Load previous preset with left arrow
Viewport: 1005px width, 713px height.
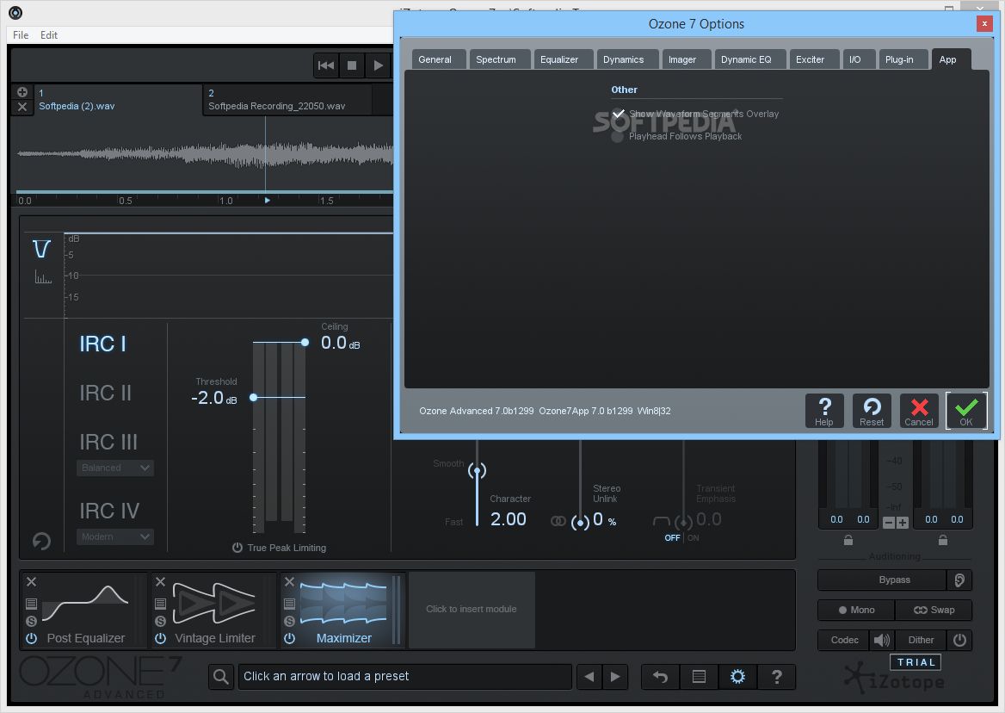[x=589, y=677]
